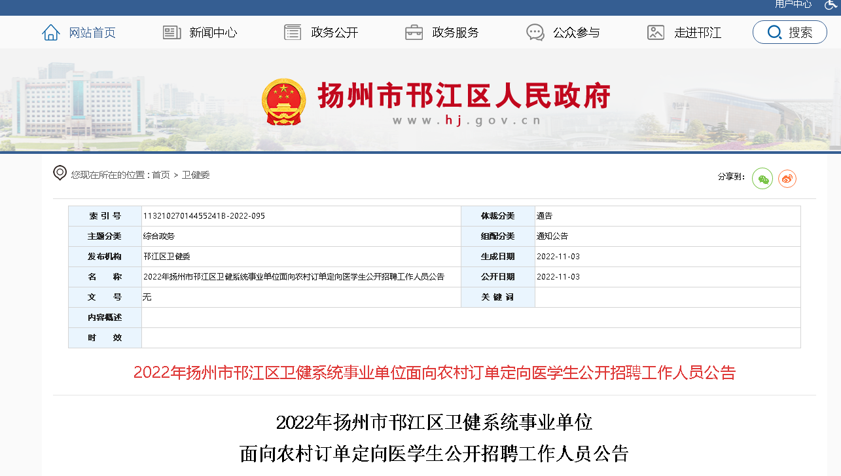The width and height of the screenshot is (841, 476).
Task: Click the home house icon
Action: (51, 33)
